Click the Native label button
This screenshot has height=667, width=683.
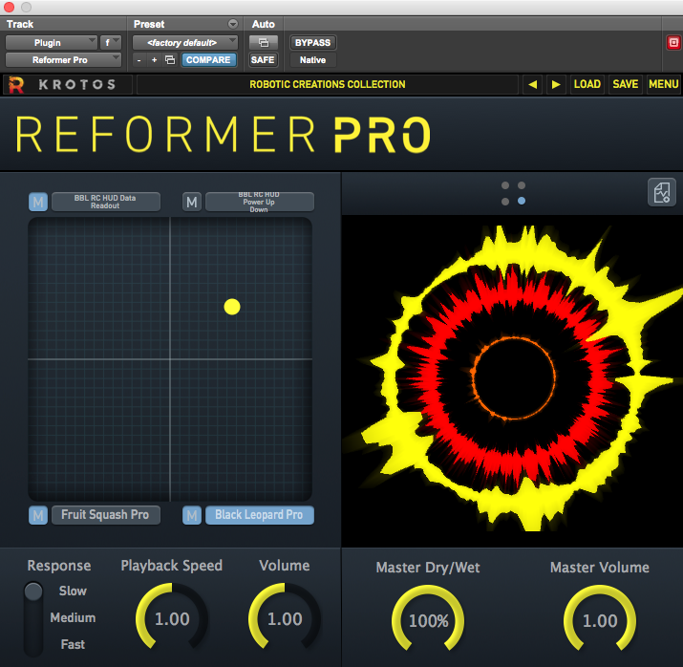coord(312,60)
